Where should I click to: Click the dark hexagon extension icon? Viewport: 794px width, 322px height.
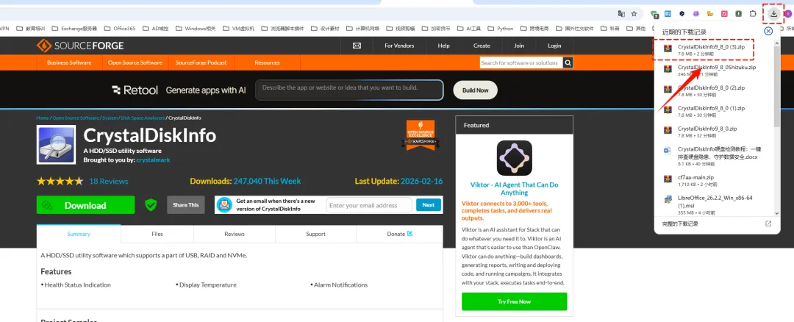click(x=682, y=14)
